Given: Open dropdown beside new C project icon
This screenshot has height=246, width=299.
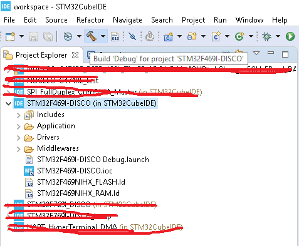Looking at the screenshot, I should 179,36.
